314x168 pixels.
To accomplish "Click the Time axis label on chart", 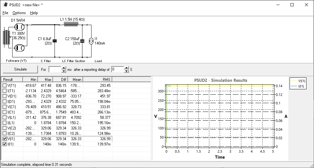I will point(220,157).
